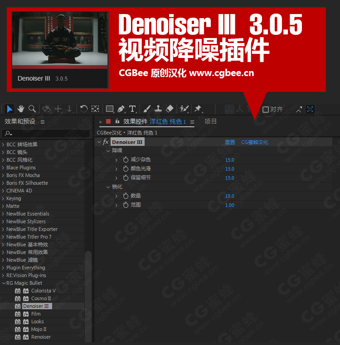This screenshot has height=345, width=340.
Task: Toggle stopwatch for 减少杂色
Action: pyautogui.click(x=126, y=160)
